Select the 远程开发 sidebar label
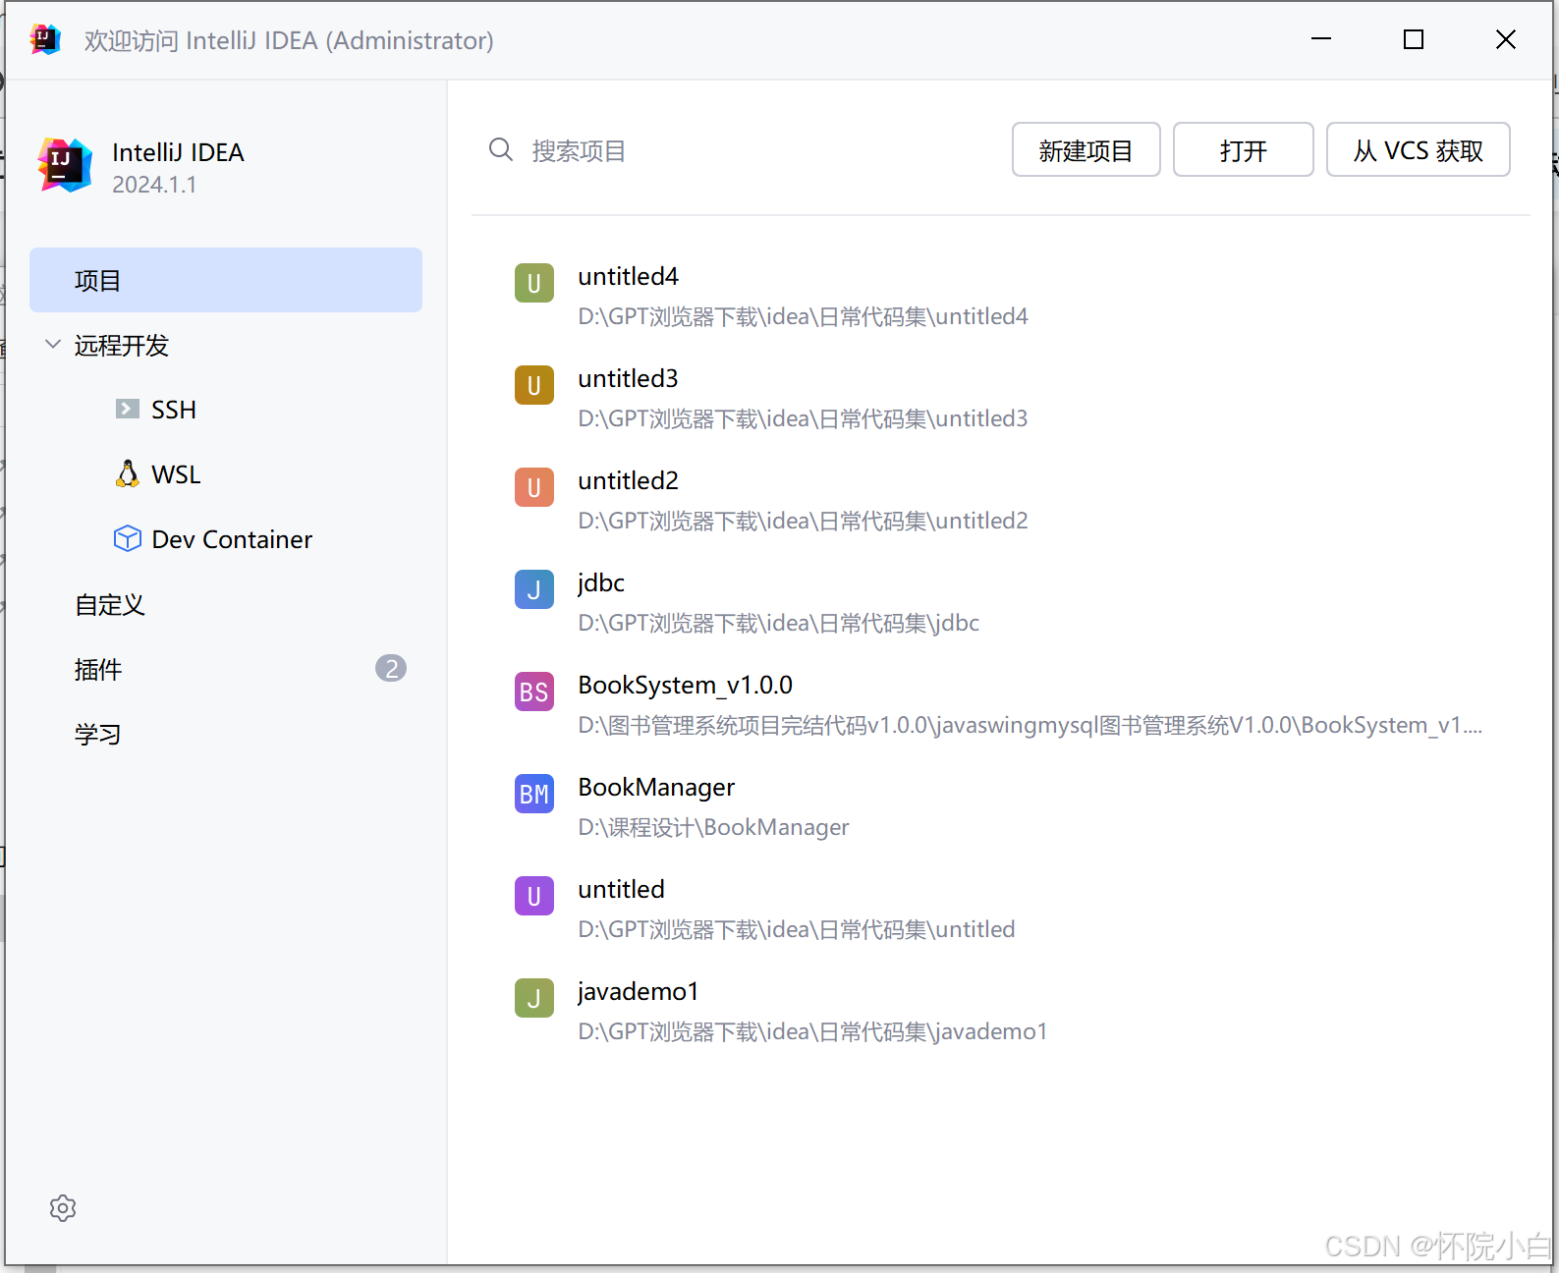The height and width of the screenshot is (1273, 1559). [122, 346]
